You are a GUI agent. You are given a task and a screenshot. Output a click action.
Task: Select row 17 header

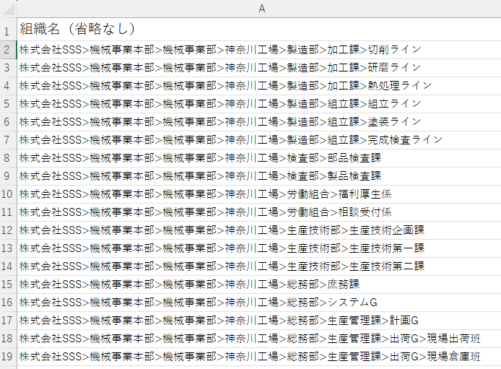pos(8,321)
